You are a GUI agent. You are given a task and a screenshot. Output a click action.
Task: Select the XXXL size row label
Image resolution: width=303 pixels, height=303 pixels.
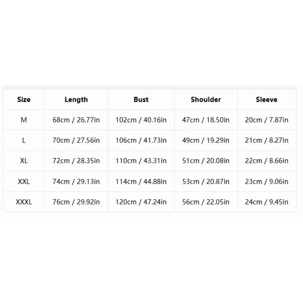tap(24, 202)
